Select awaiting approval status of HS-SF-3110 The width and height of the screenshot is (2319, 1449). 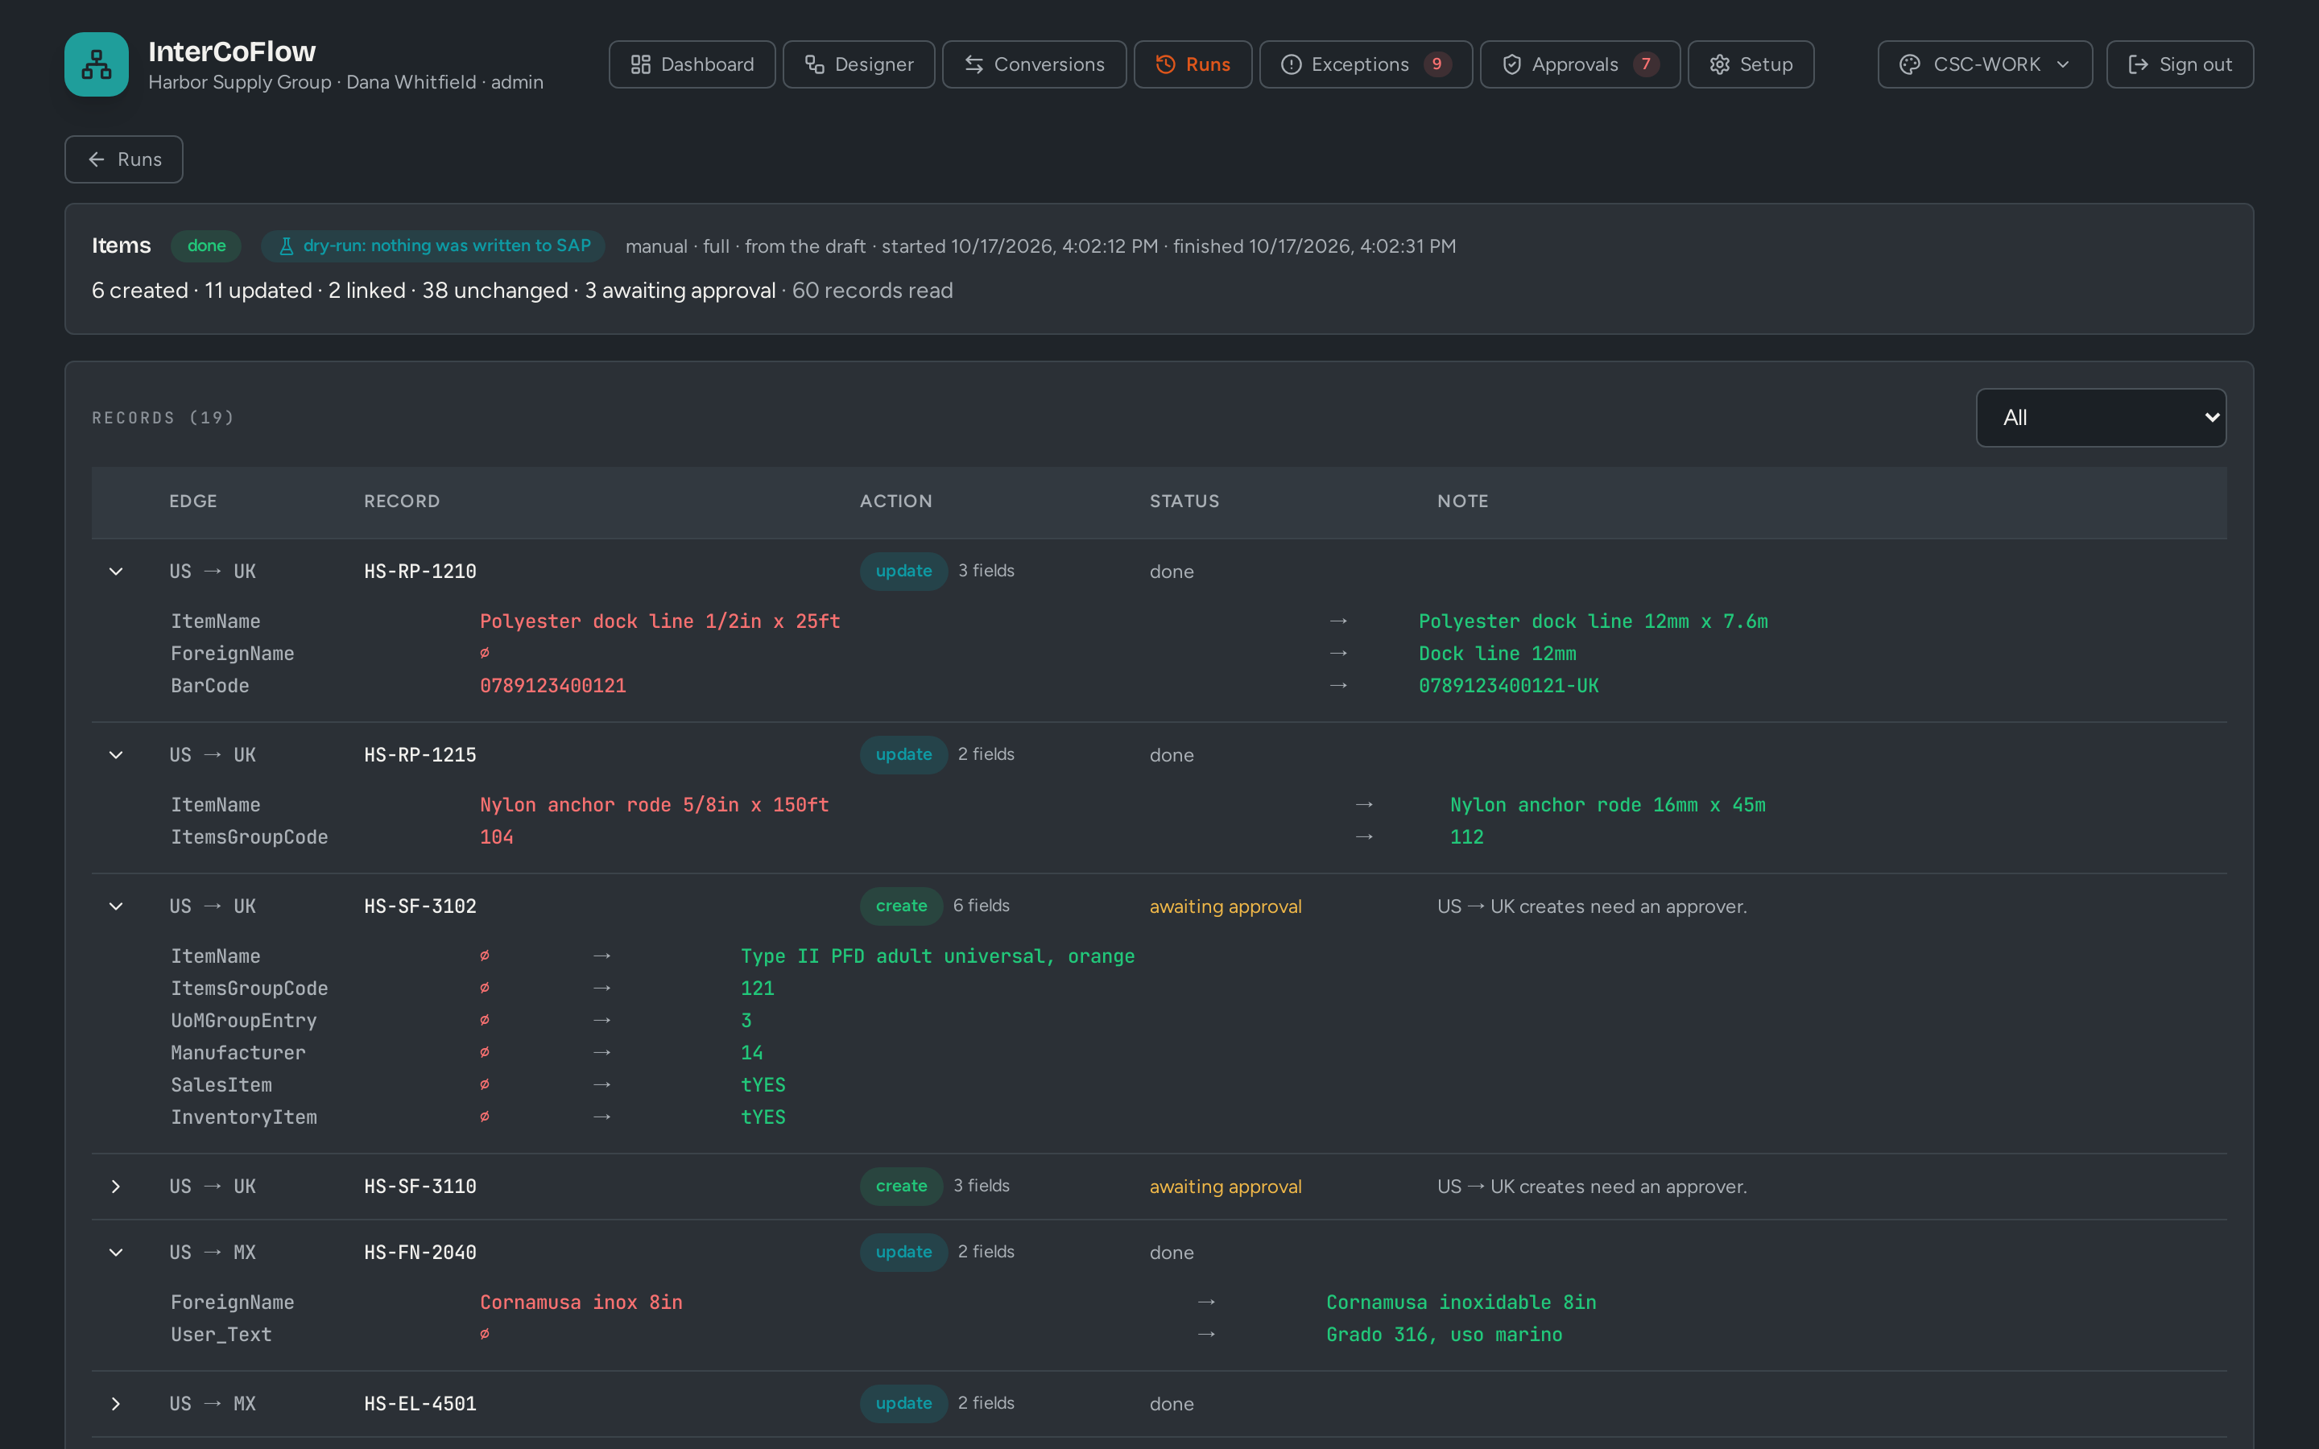coord(1225,1187)
